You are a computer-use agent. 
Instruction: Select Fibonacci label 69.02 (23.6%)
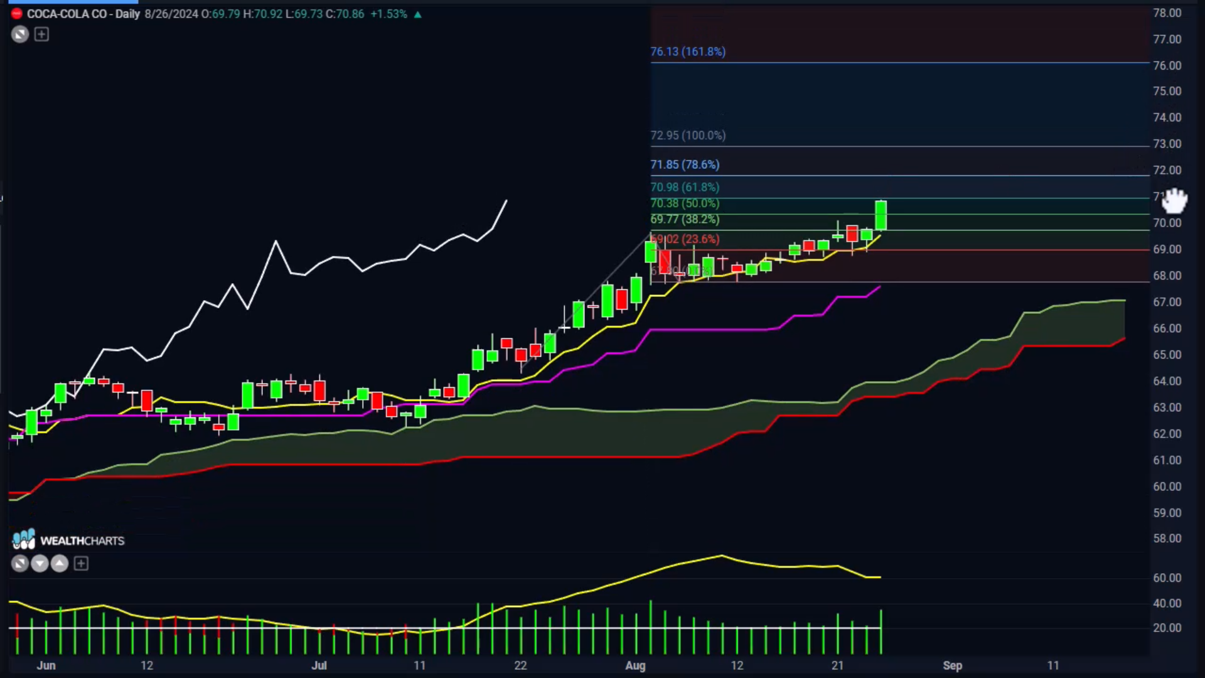685,239
